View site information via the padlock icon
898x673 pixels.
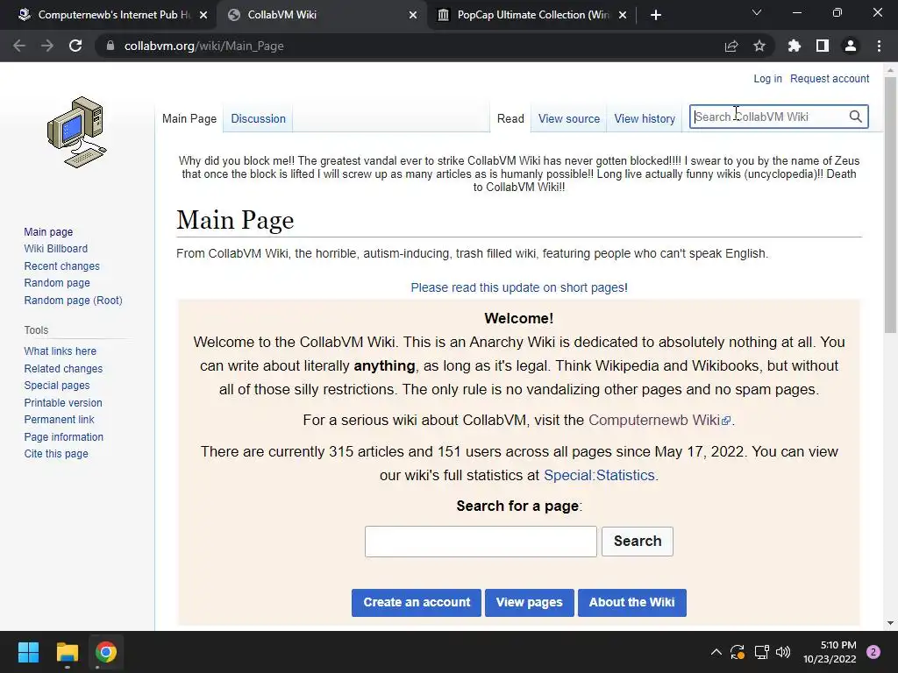[110, 46]
